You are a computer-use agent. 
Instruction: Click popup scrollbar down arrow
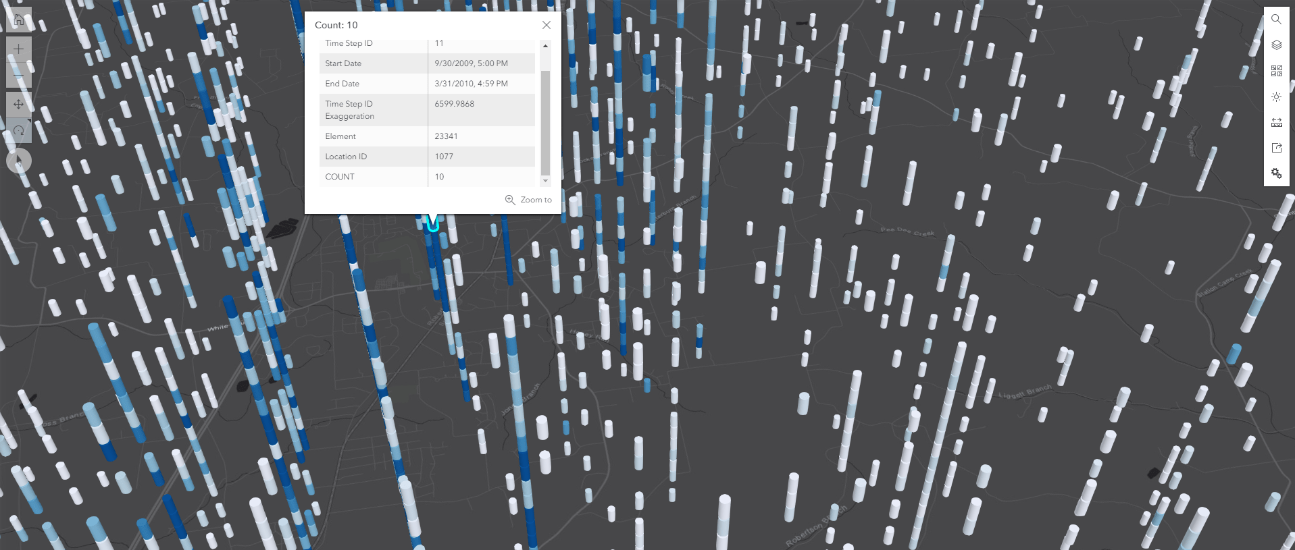(x=546, y=181)
